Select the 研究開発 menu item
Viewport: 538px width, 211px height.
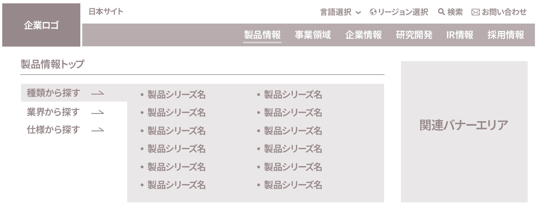tap(414, 35)
